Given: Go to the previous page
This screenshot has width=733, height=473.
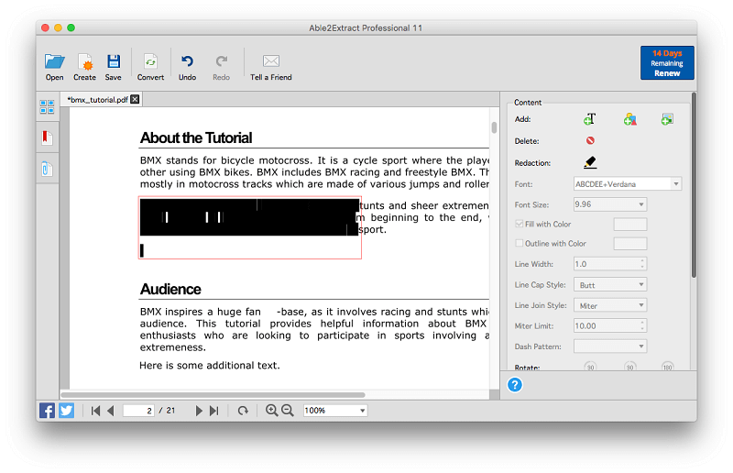Looking at the screenshot, I should (111, 411).
